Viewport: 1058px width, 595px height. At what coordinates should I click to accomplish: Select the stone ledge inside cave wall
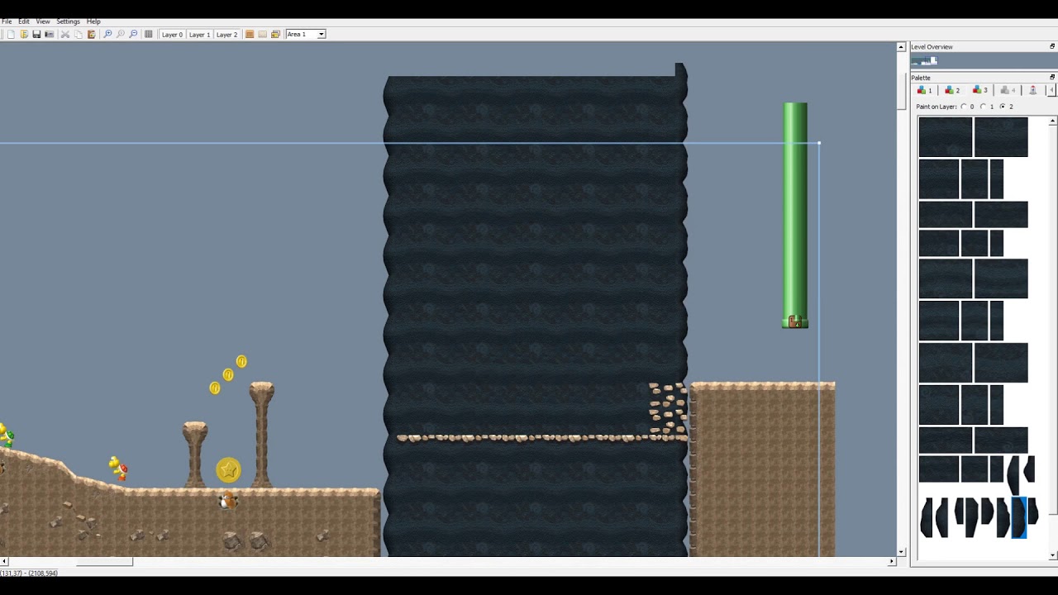(541, 438)
